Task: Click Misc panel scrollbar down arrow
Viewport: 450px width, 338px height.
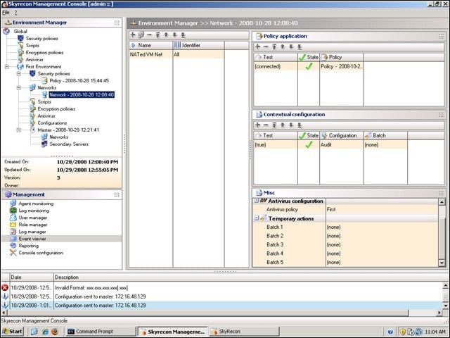Action: (x=442, y=263)
